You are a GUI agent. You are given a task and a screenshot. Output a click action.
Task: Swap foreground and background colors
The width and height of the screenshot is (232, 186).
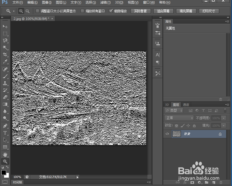(x=7, y=167)
